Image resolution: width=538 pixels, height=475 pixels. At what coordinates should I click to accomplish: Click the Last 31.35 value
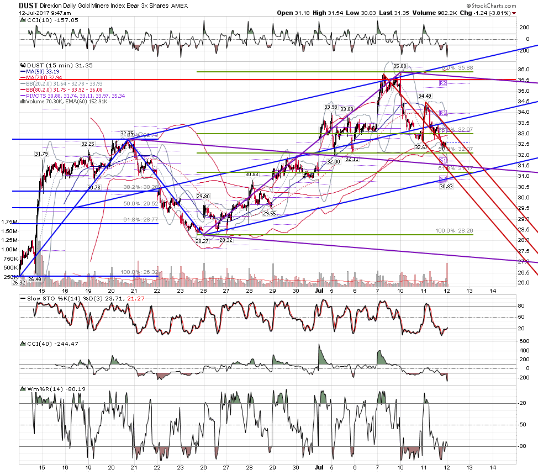(394, 13)
